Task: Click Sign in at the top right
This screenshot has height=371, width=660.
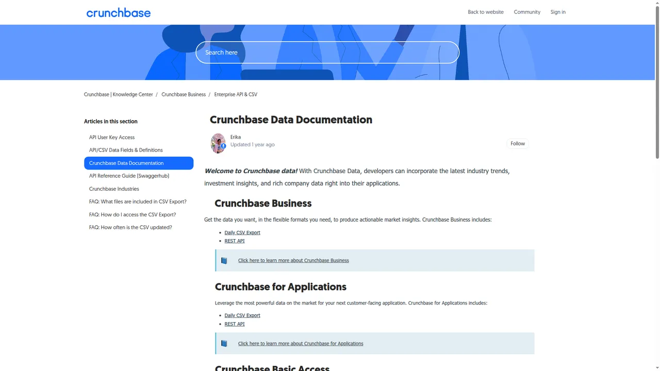Action: (x=558, y=12)
